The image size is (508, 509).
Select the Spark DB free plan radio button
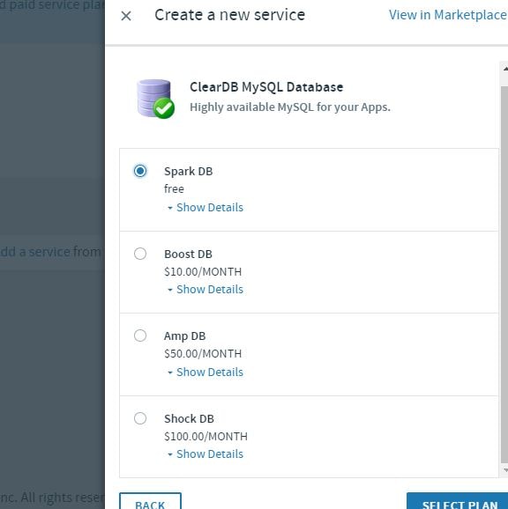point(140,171)
